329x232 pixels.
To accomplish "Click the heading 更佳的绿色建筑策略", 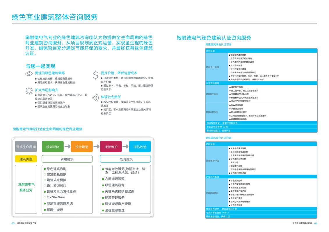I will 50,73.
